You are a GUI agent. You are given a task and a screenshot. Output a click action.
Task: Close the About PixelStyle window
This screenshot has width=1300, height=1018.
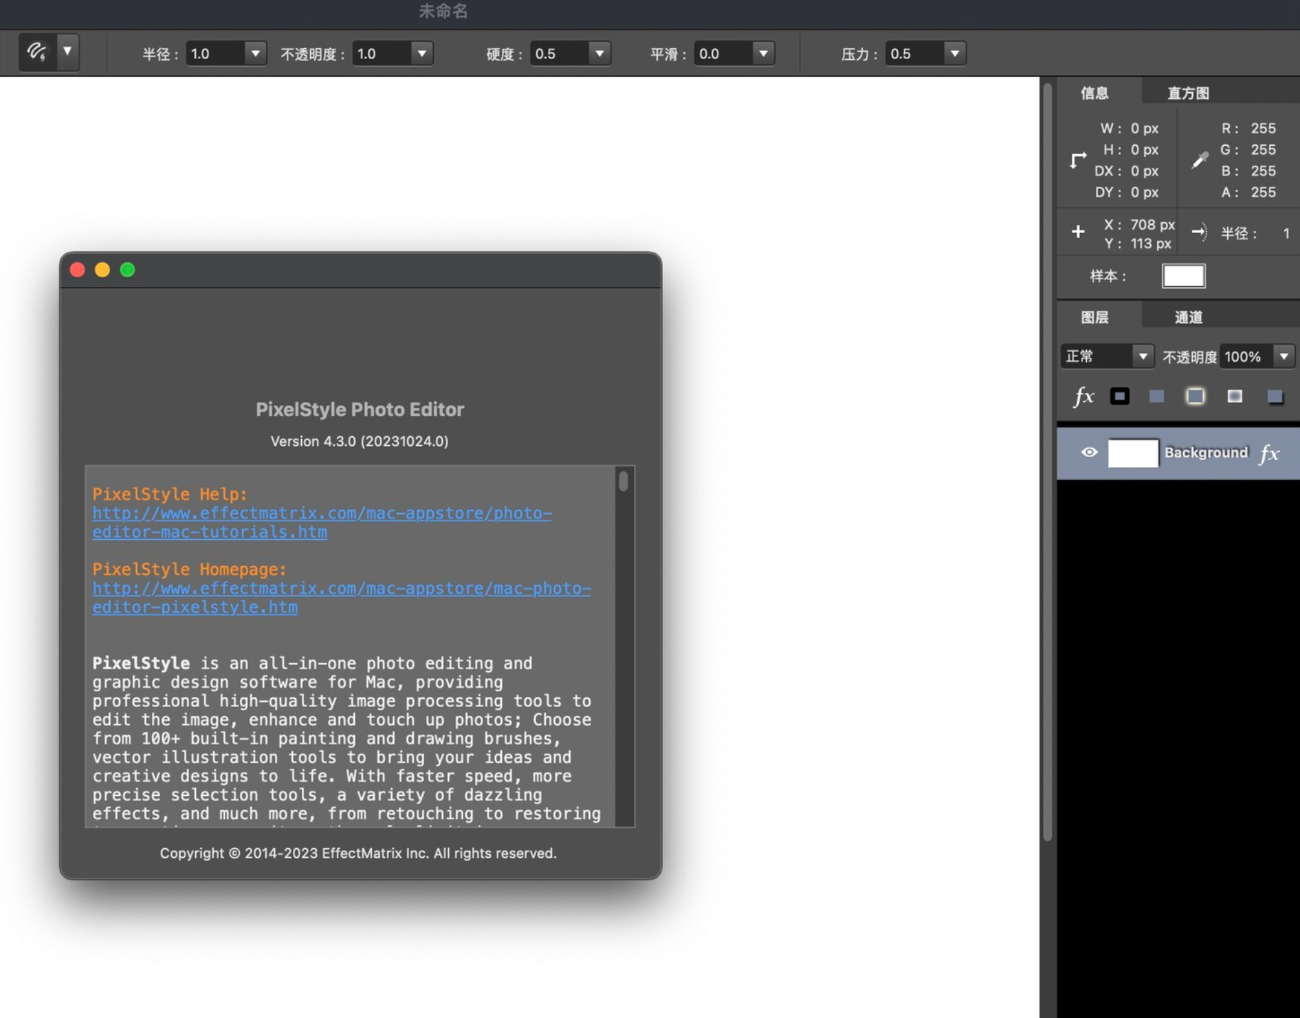78,270
